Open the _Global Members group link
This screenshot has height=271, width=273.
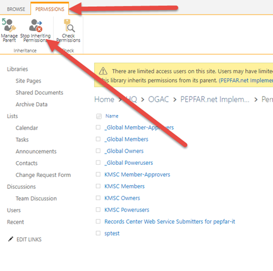point(126,139)
